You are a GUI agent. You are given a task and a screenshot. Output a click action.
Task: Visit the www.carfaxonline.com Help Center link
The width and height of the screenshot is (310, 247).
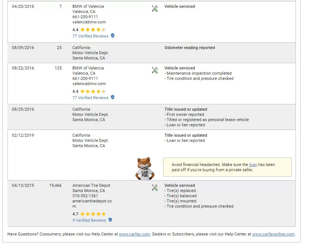273,234
